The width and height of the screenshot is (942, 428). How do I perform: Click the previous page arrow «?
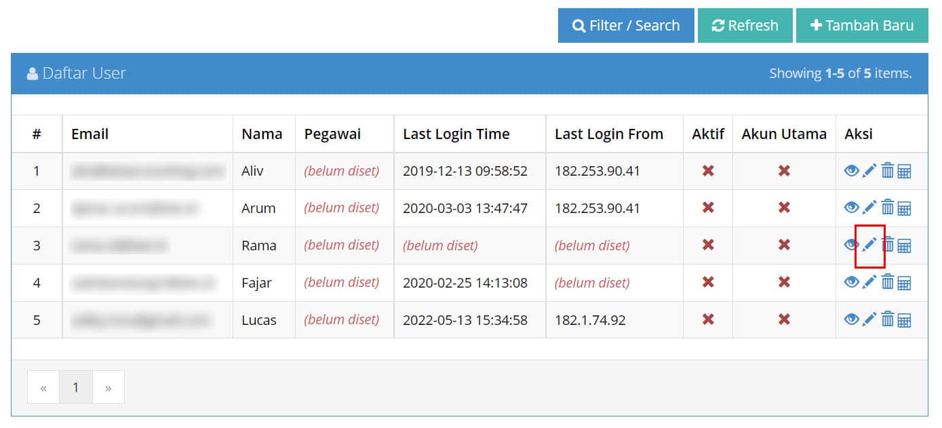(x=43, y=387)
